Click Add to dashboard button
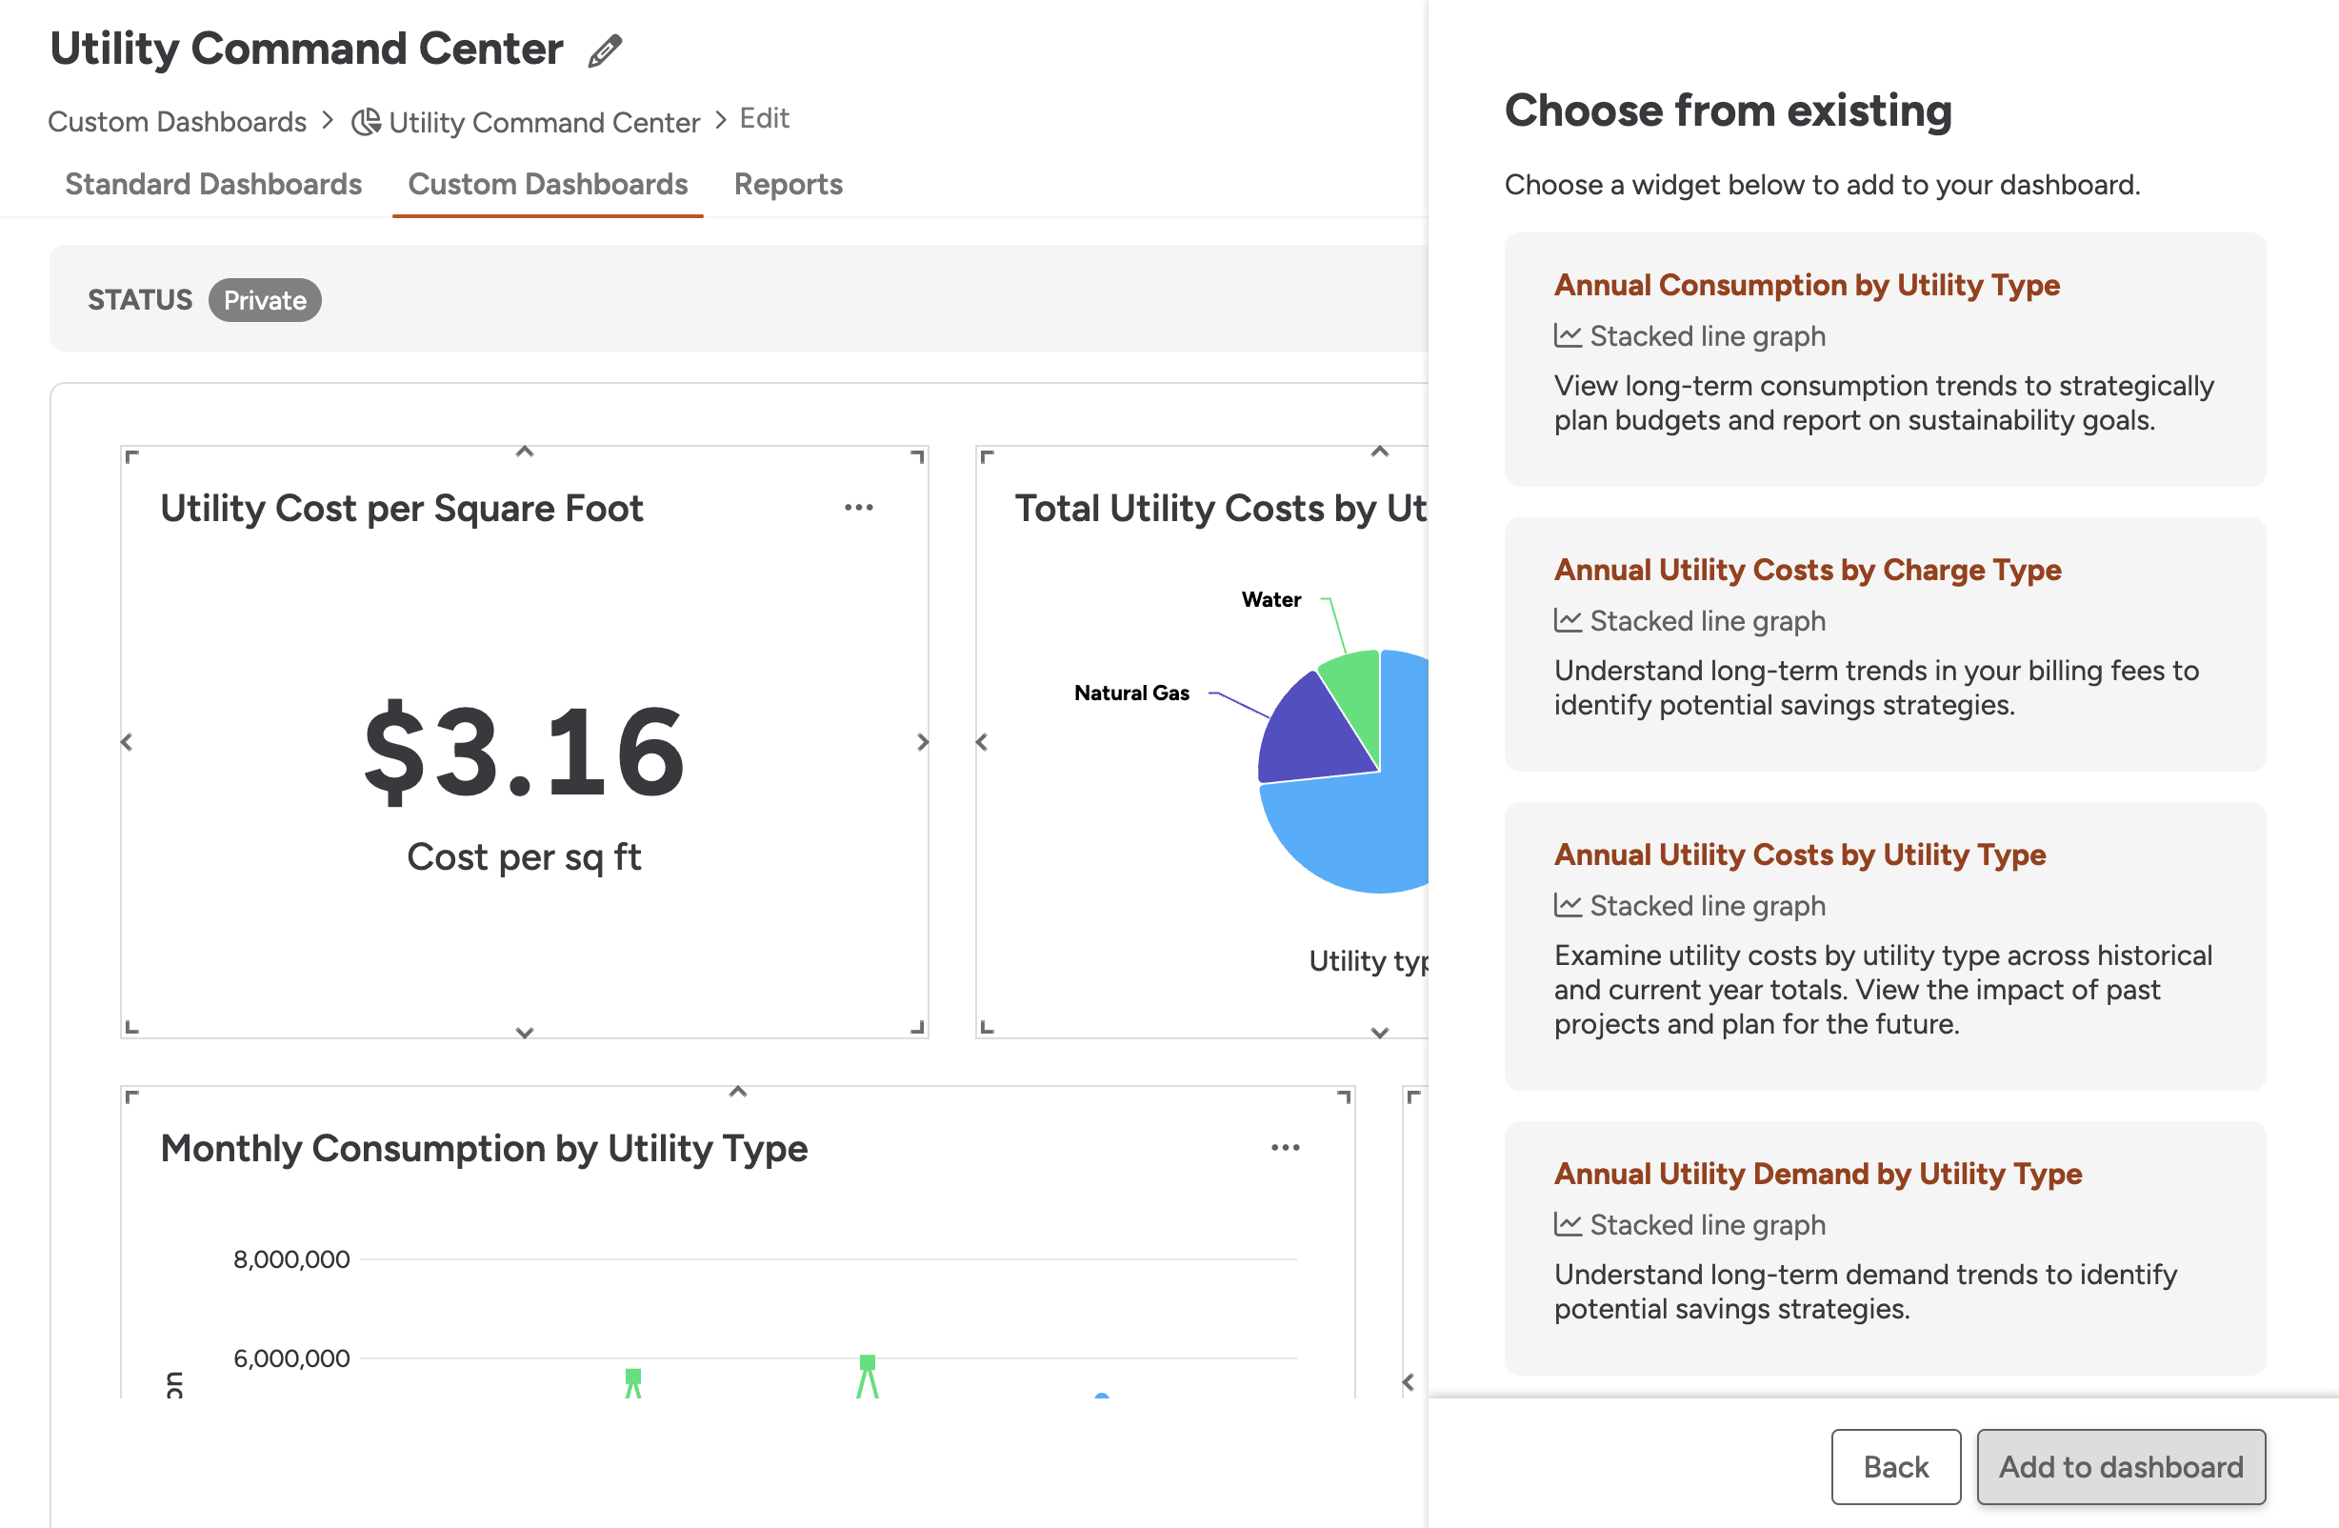Image resolution: width=2339 pixels, height=1528 pixels. pyautogui.click(x=2120, y=1466)
